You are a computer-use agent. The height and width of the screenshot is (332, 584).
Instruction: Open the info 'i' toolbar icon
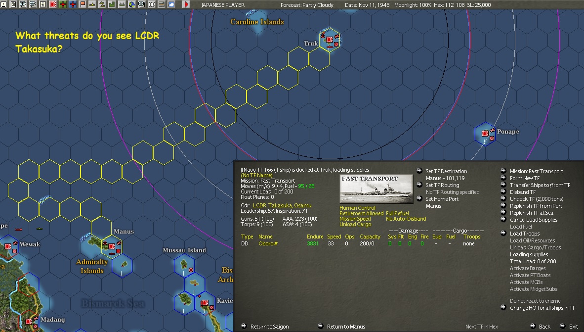pos(43,4)
